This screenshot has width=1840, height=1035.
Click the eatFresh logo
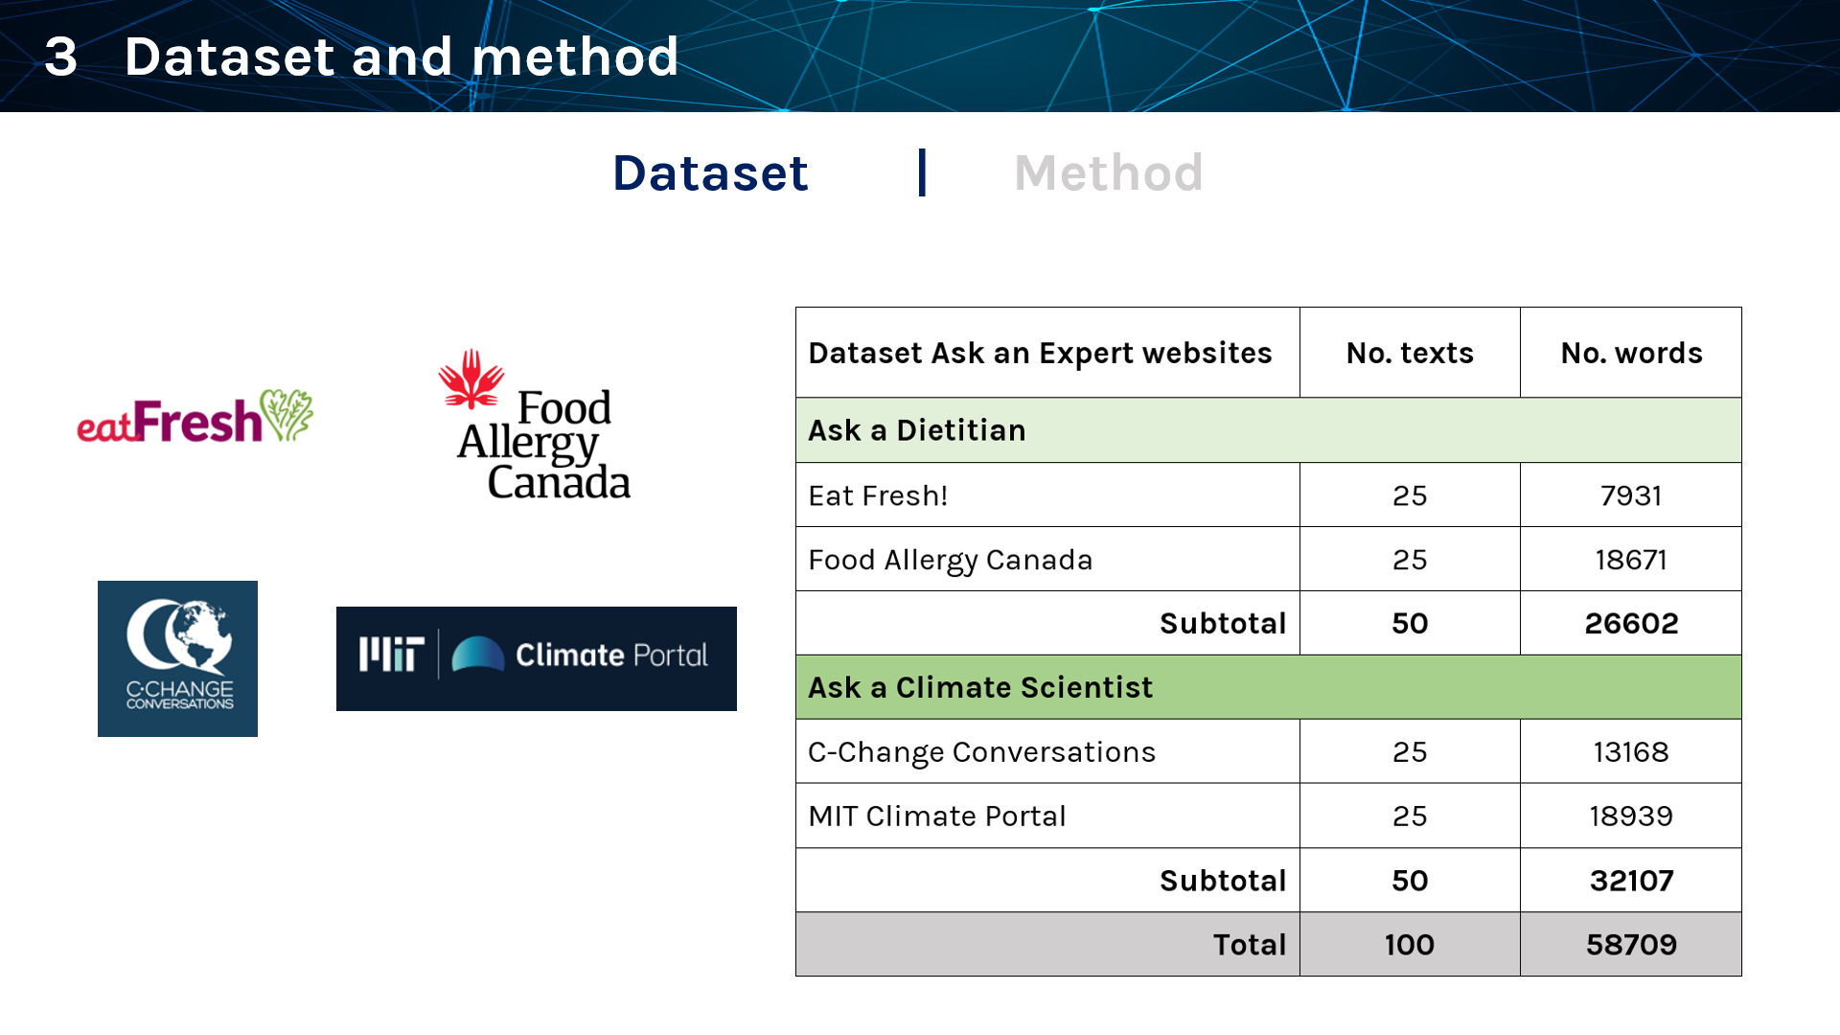(195, 418)
